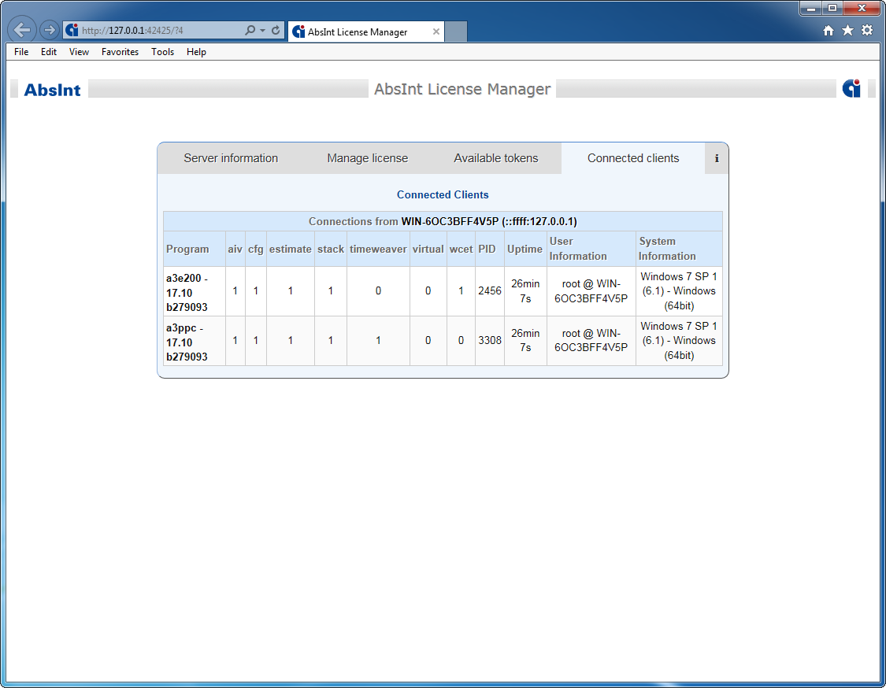
Task: Click the search magnifier in address bar
Action: pyautogui.click(x=250, y=31)
